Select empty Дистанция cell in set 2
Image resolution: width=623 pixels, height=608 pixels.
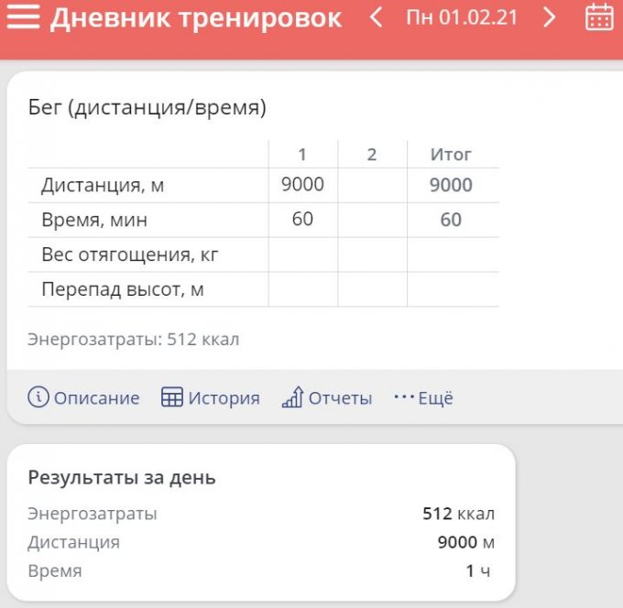point(372,185)
